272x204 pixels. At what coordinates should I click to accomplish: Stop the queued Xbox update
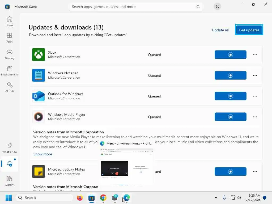pyautogui.click(x=230, y=55)
